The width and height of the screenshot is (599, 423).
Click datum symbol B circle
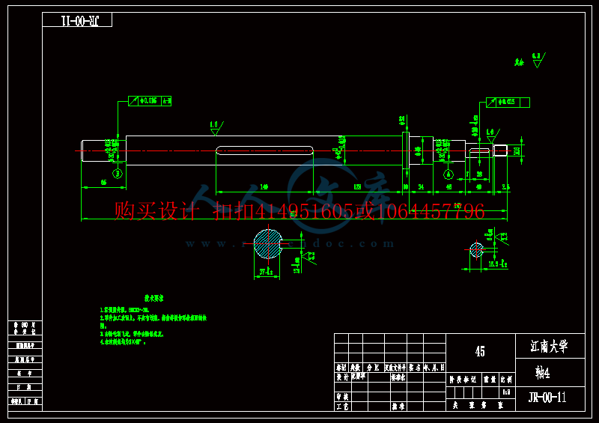(118, 174)
